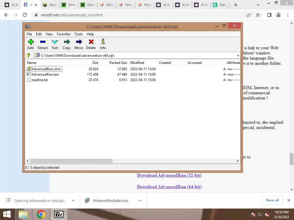
Task: Select the AdvancedRun.chm file name
Action: (x=46, y=69)
